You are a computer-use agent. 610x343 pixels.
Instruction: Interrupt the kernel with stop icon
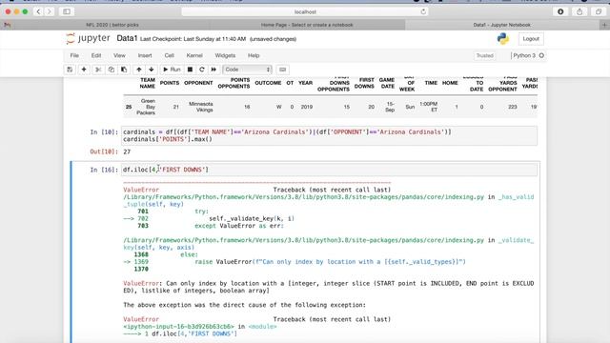190,70
